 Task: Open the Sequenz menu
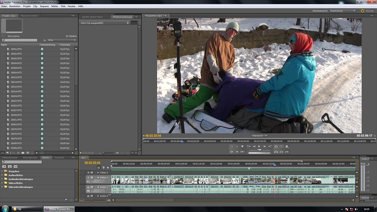(x=44, y=6)
